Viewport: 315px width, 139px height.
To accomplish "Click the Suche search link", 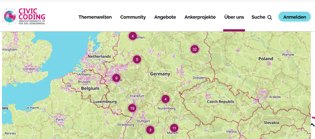I will pyautogui.click(x=262, y=17).
